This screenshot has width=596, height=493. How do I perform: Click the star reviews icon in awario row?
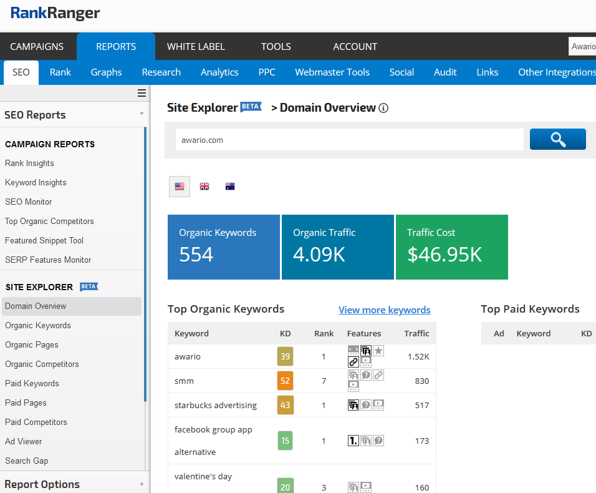tap(378, 350)
